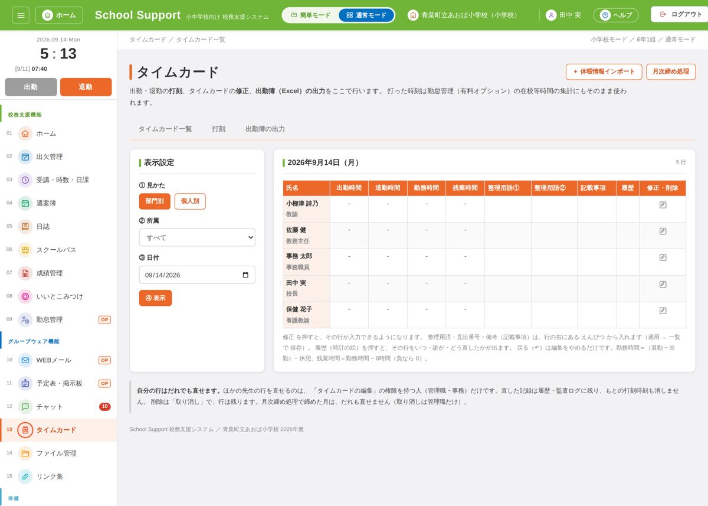
Task: Select 部門別 view option
Action: pyautogui.click(x=155, y=201)
